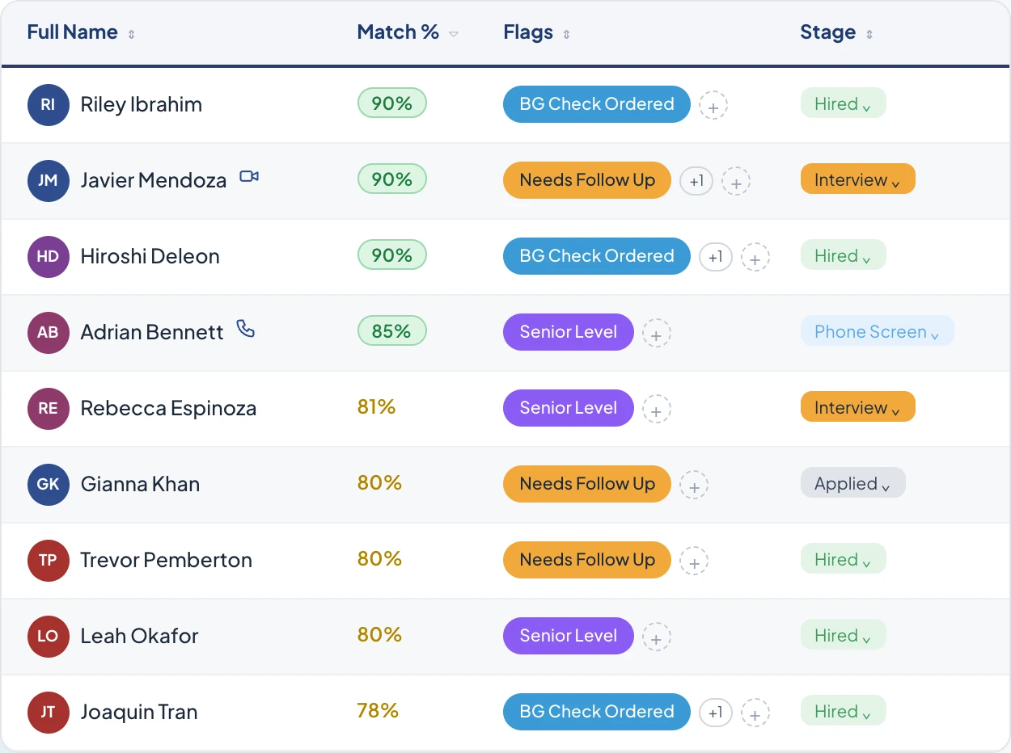Viewport: 1011px width, 753px height.
Task: Click Leah Okafor's Senior Level flag
Action: pyautogui.click(x=569, y=636)
